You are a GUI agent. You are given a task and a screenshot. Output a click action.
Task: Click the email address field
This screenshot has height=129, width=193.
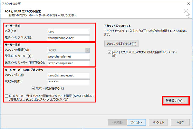tap(69, 38)
